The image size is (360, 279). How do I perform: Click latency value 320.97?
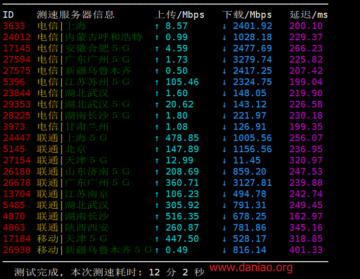click(x=306, y=160)
